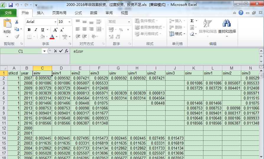Click the Clear eraser icon
264x159 pixels.
[192, 34]
